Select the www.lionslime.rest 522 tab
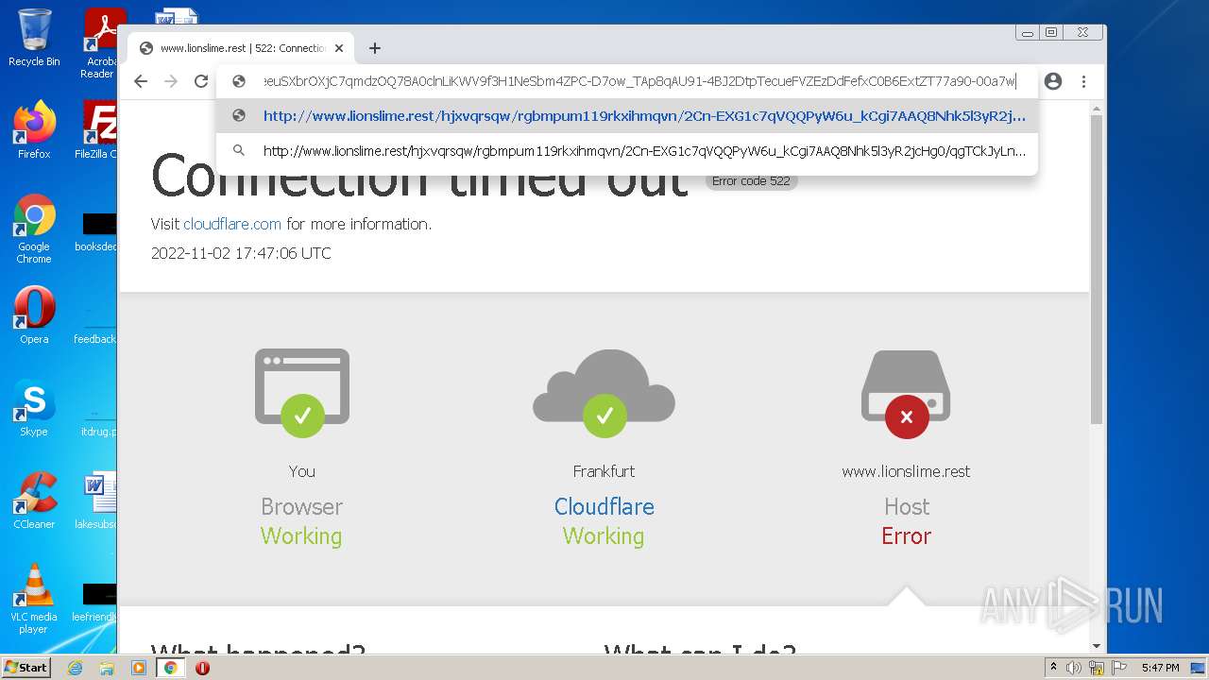This screenshot has height=680, width=1209. pos(241,48)
